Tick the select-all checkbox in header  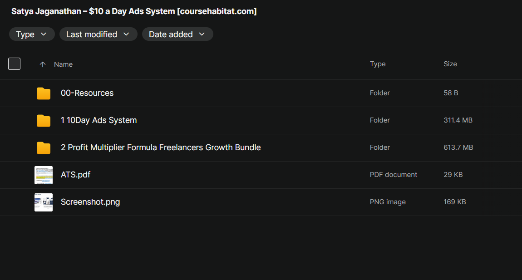(x=15, y=64)
